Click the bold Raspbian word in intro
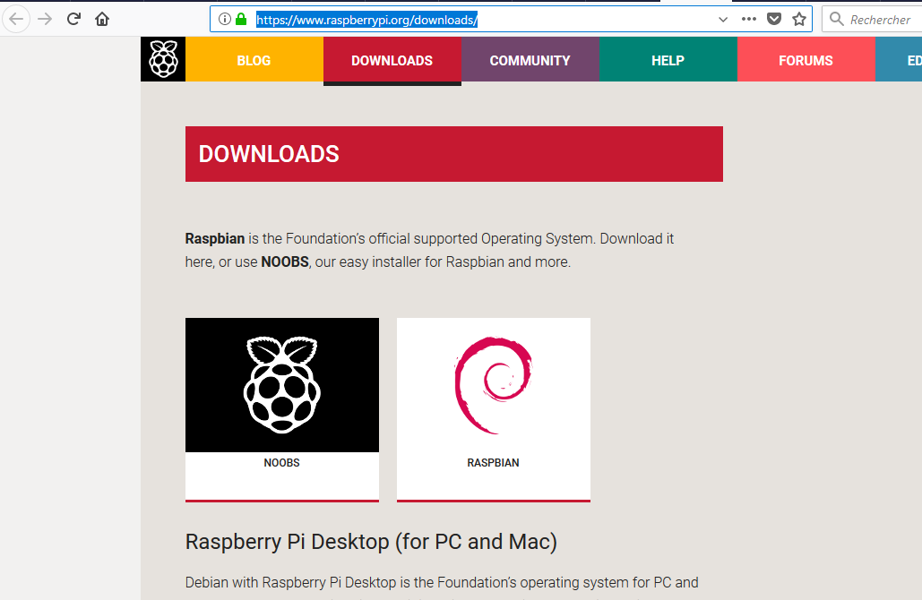 pos(215,238)
